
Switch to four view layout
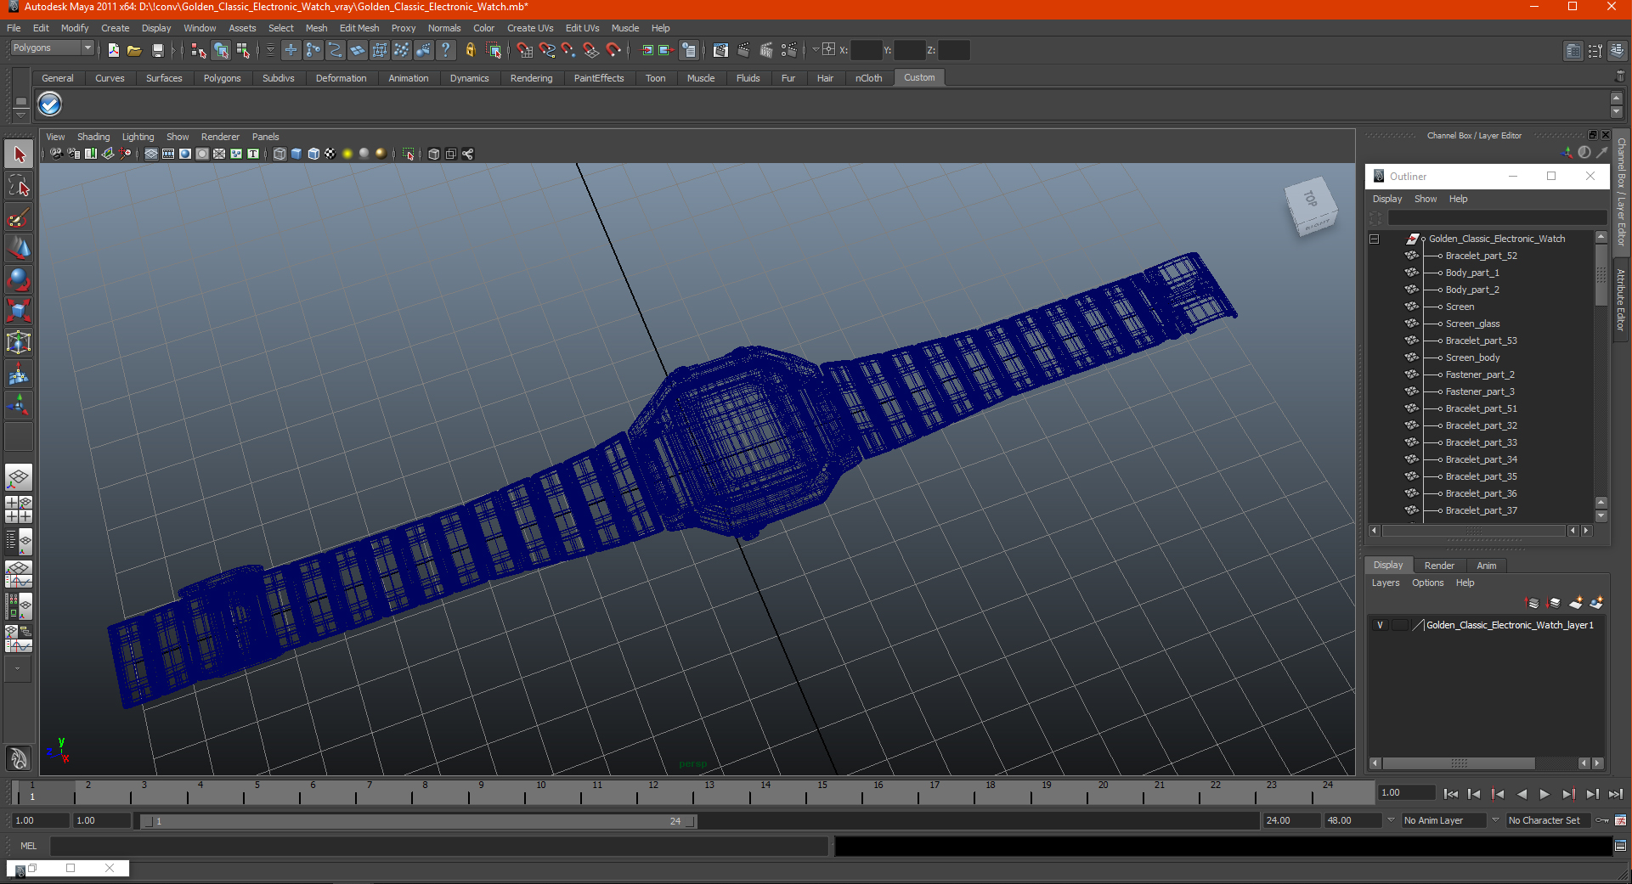[19, 510]
